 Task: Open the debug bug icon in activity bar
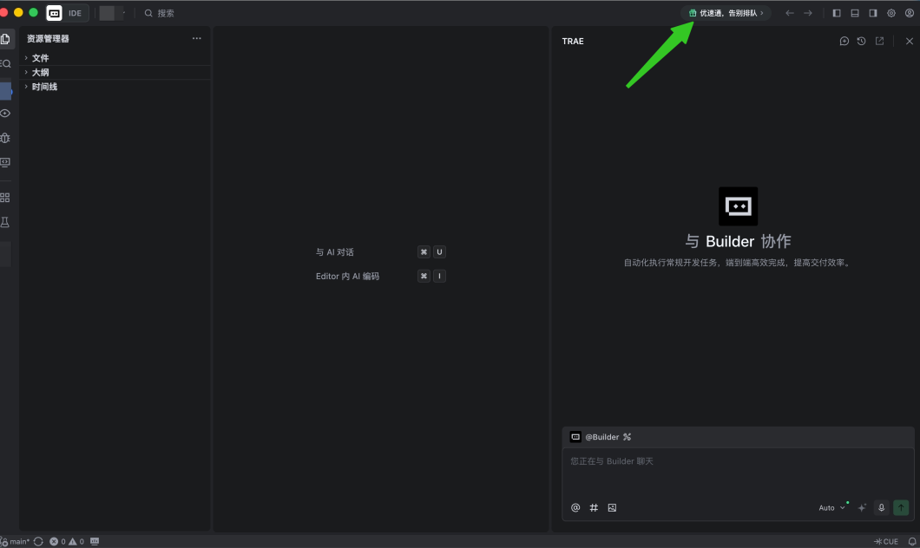(x=5, y=138)
